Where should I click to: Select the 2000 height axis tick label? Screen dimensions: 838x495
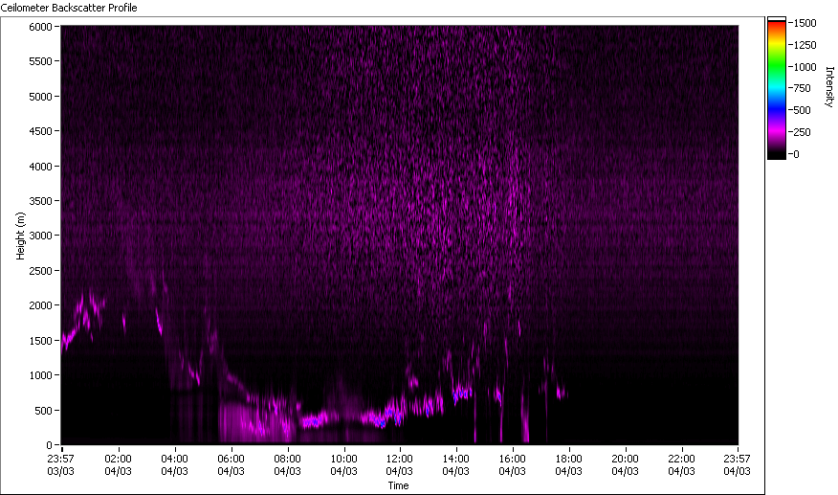point(40,305)
